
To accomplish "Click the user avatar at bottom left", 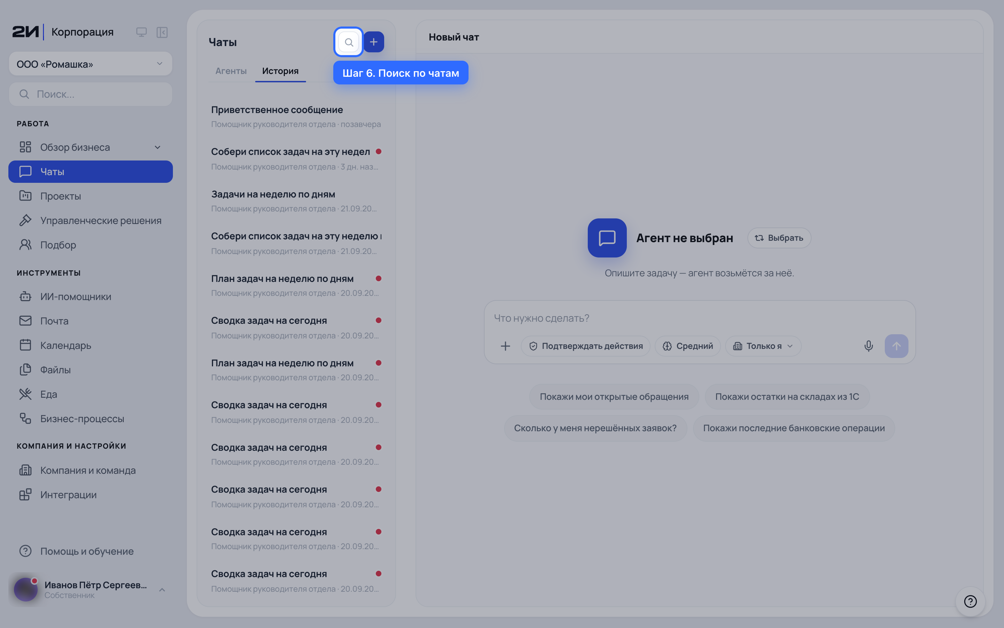I will (x=26, y=589).
